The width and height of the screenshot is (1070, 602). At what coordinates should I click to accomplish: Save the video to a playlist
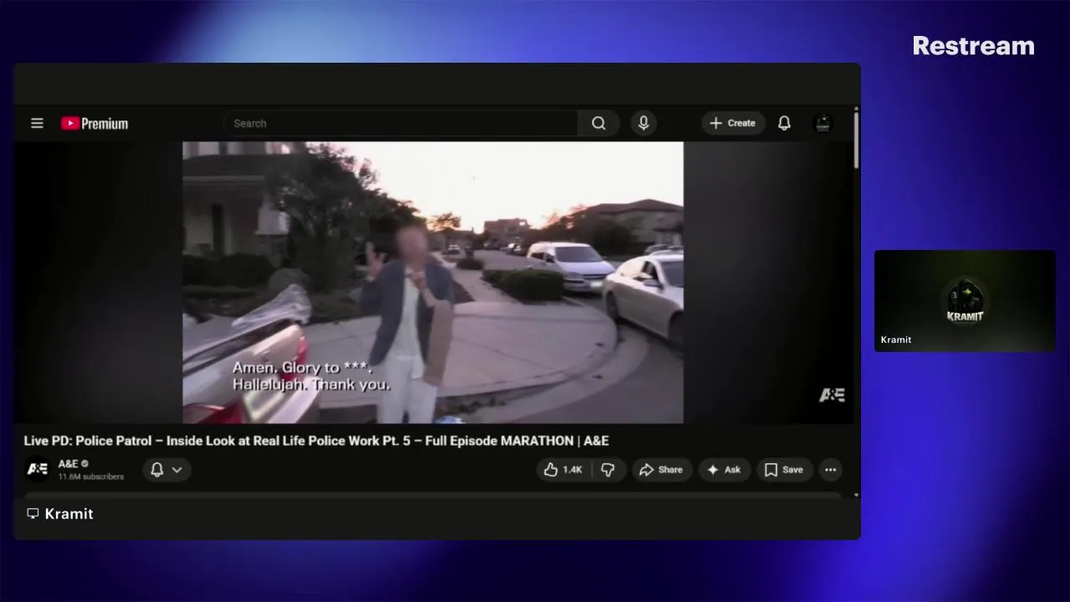coord(784,469)
